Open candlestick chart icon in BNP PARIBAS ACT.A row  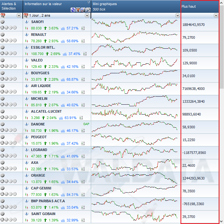click(27, 207)
